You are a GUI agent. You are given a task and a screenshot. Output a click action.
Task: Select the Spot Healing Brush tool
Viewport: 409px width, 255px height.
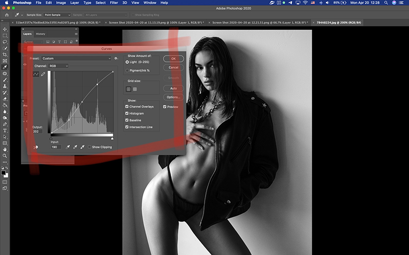[5, 74]
